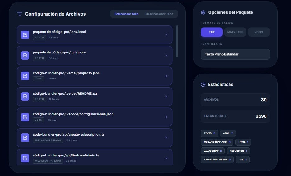
Task: Click the '8 líneas' label
Action: pyautogui.click(x=53, y=38)
